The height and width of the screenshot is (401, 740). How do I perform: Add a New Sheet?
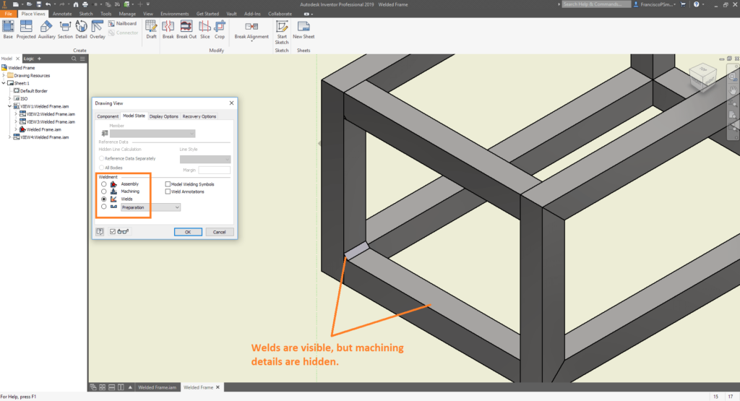tap(304, 29)
